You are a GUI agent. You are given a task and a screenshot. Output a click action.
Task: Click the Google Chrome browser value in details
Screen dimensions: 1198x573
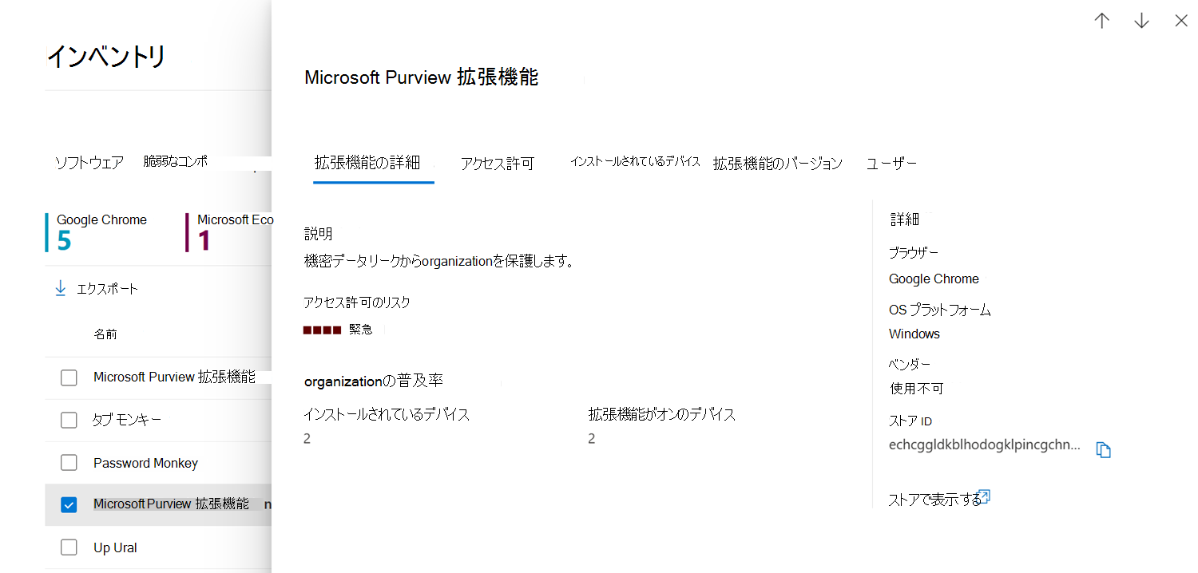pyautogui.click(x=934, y=279)
